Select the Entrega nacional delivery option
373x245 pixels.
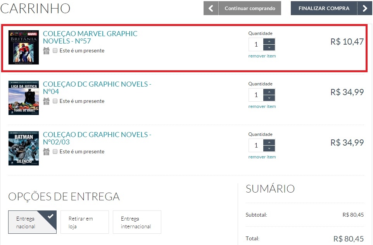[32, 222]
